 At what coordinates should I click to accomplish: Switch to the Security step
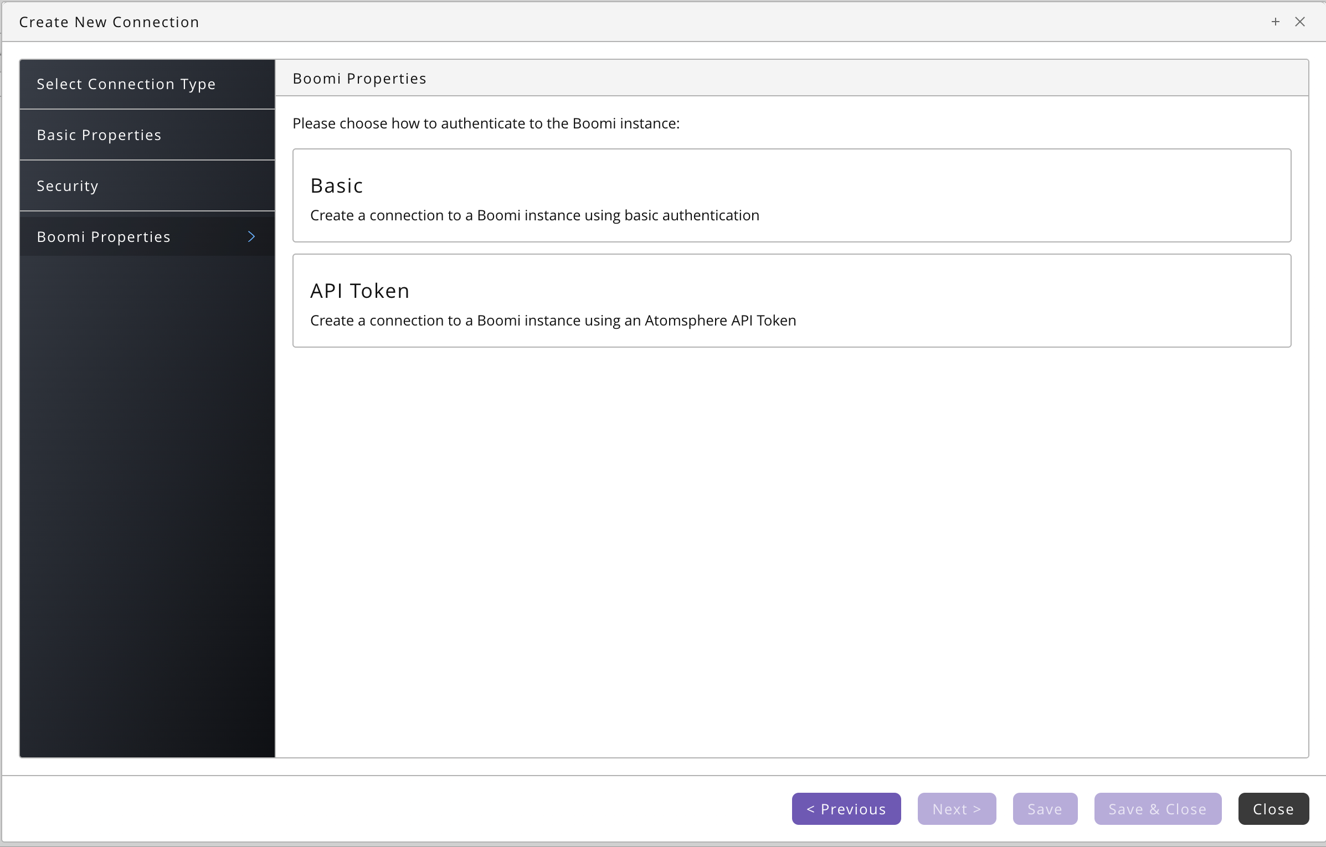(x=147, y=186)
